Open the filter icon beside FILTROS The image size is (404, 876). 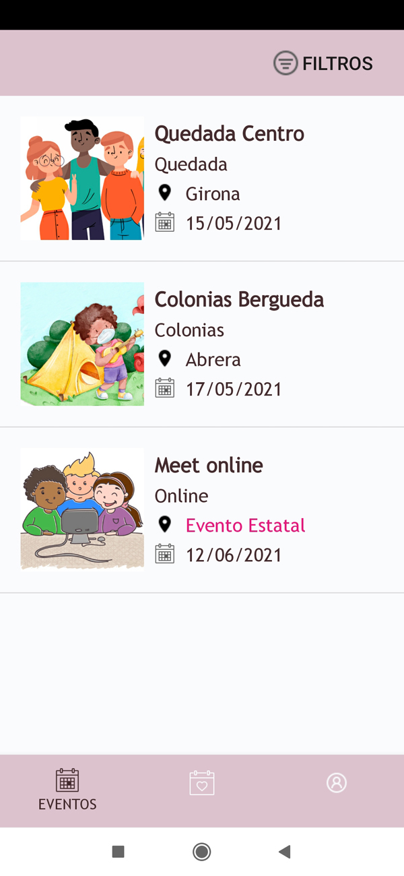click(285, 63)
